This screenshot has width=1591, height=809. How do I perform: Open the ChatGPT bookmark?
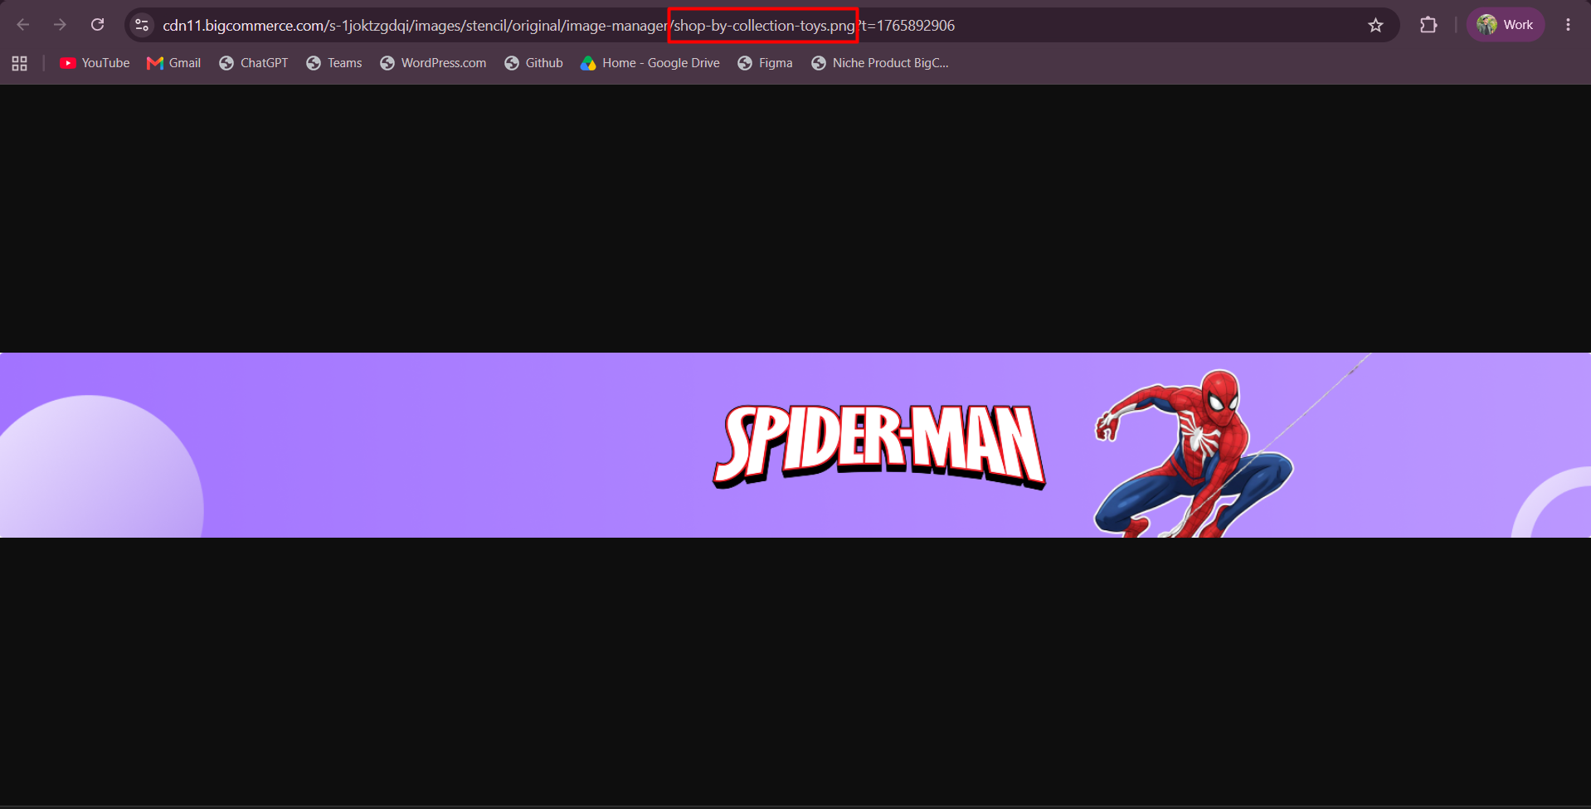(x=254, y=63)
